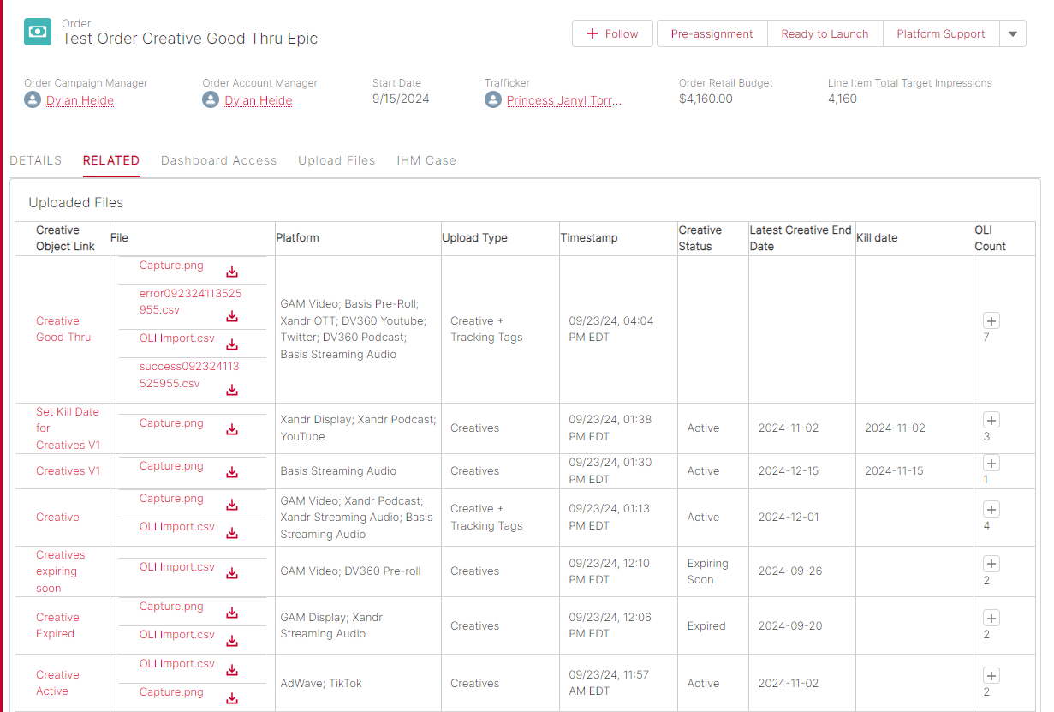Expand OLI count for Creative Good Thru
1054x712 pixels.
(991, 321)
